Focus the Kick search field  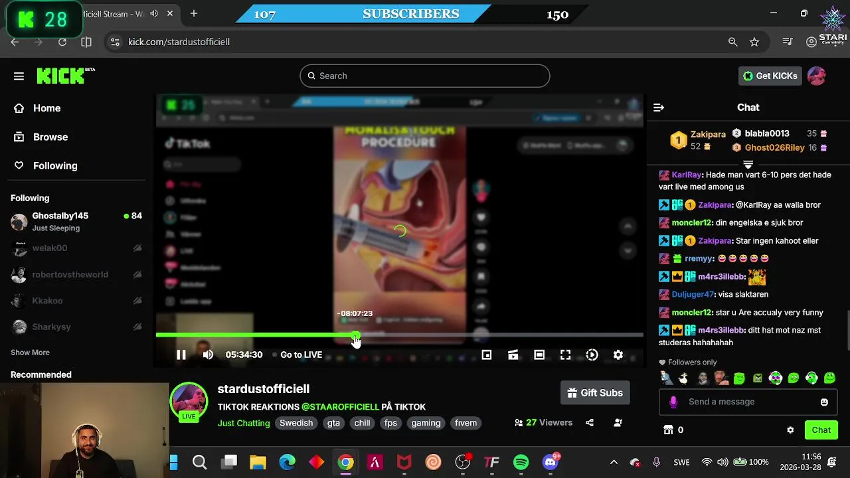pos(425,76)
